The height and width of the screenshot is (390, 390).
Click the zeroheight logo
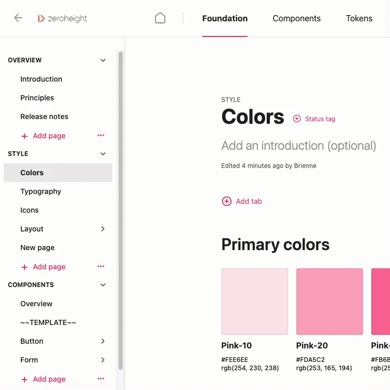pos(62,18)
